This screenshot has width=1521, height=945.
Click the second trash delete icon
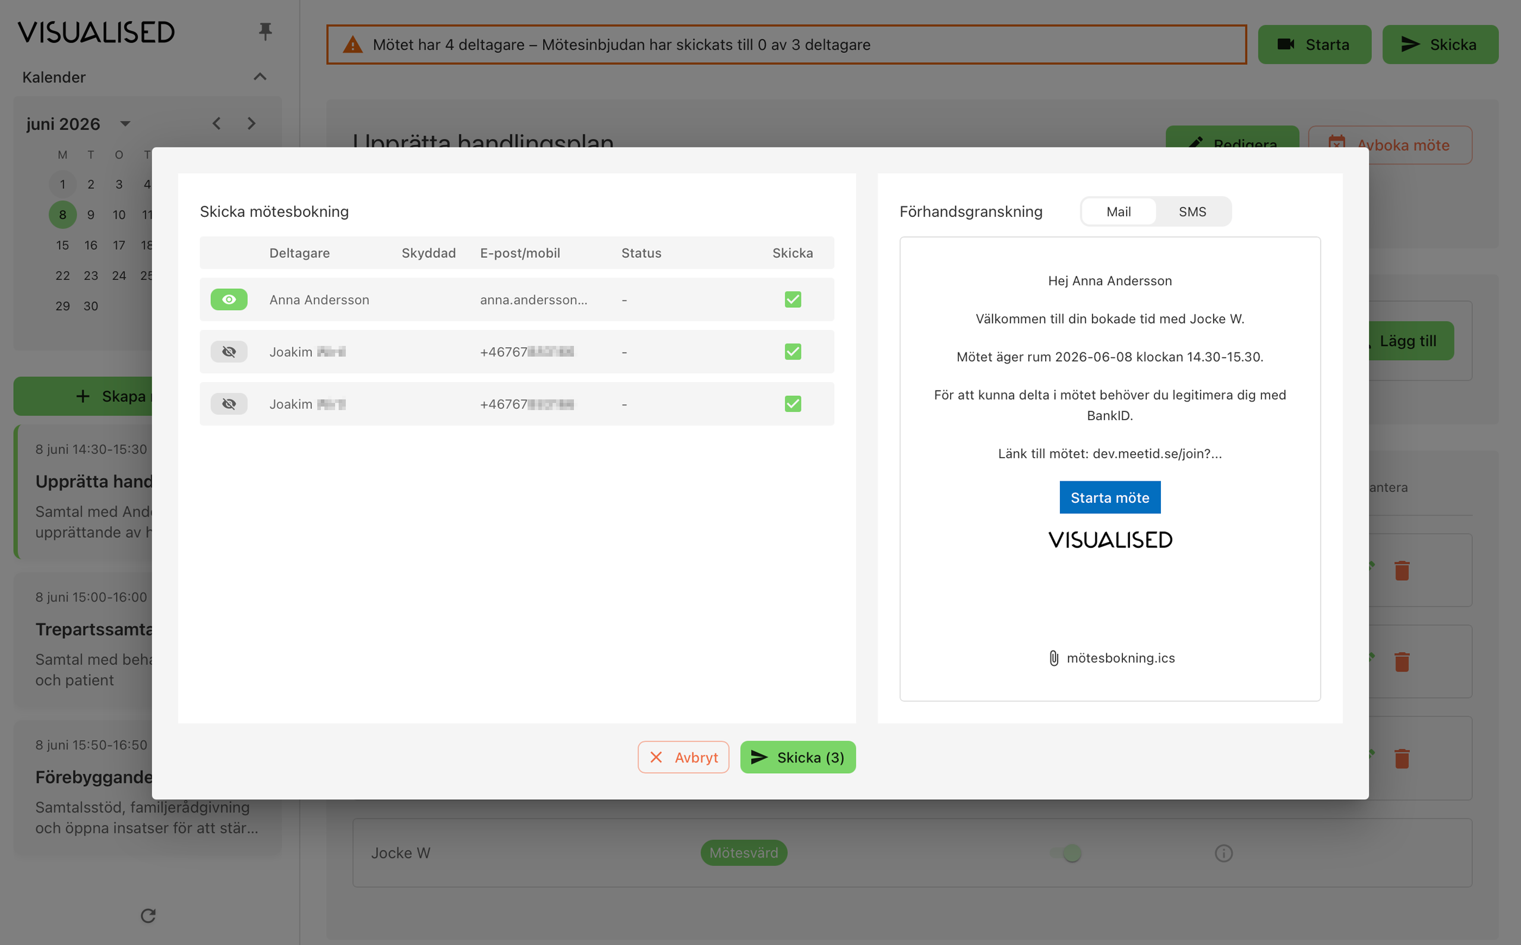tap(1402, 661)
